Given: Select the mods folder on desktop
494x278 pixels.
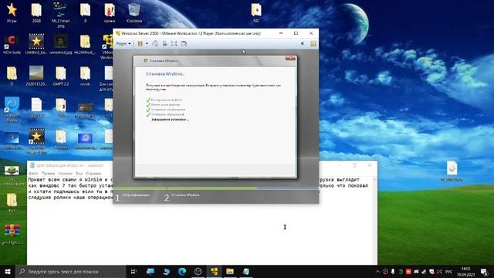Looking at the screenshot, I should [x=85, y=76].
